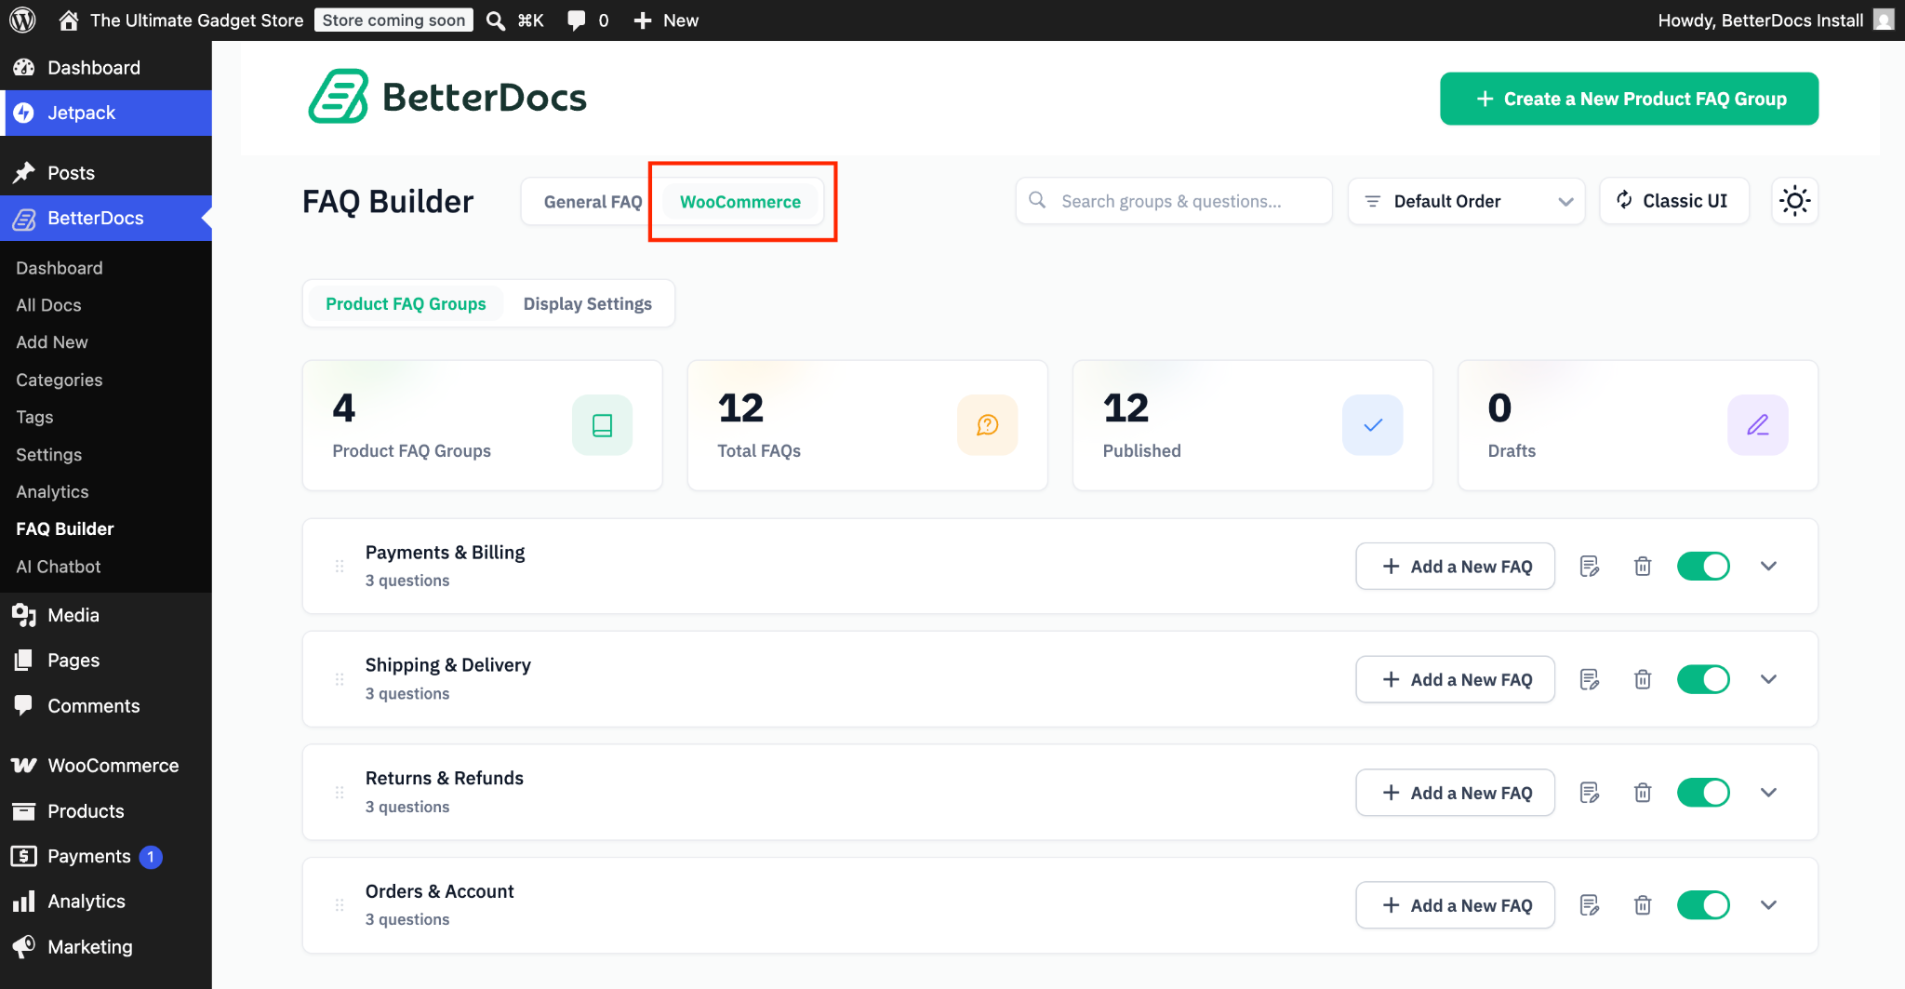
Task: Open BetterDocs Categories submenu item
Action: coord(59,380)
